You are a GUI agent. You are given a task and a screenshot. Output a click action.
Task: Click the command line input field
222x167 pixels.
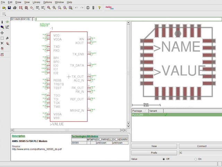pyautogui.click(x=128, y=19)
